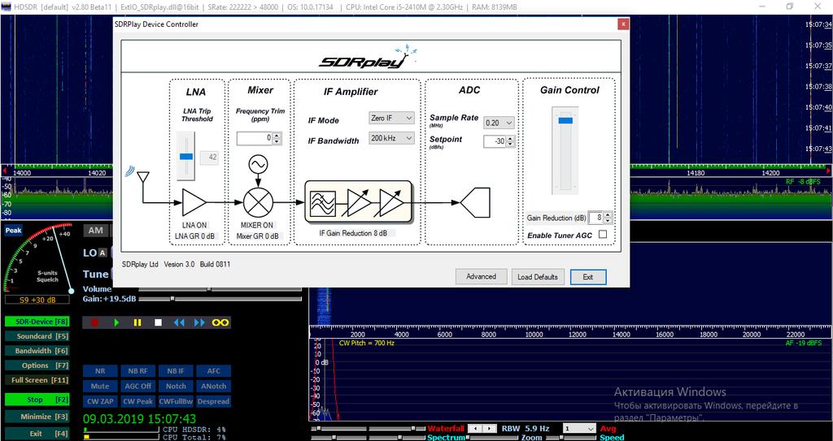Click the antenna icon in the SDRplay diagram
The image size is (833, 441).
pos(142,179)
